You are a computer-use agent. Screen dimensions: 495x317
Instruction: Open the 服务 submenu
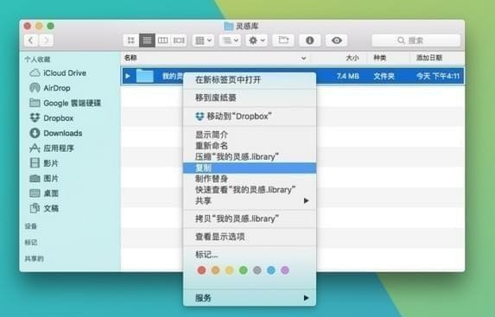coord(250,298)
